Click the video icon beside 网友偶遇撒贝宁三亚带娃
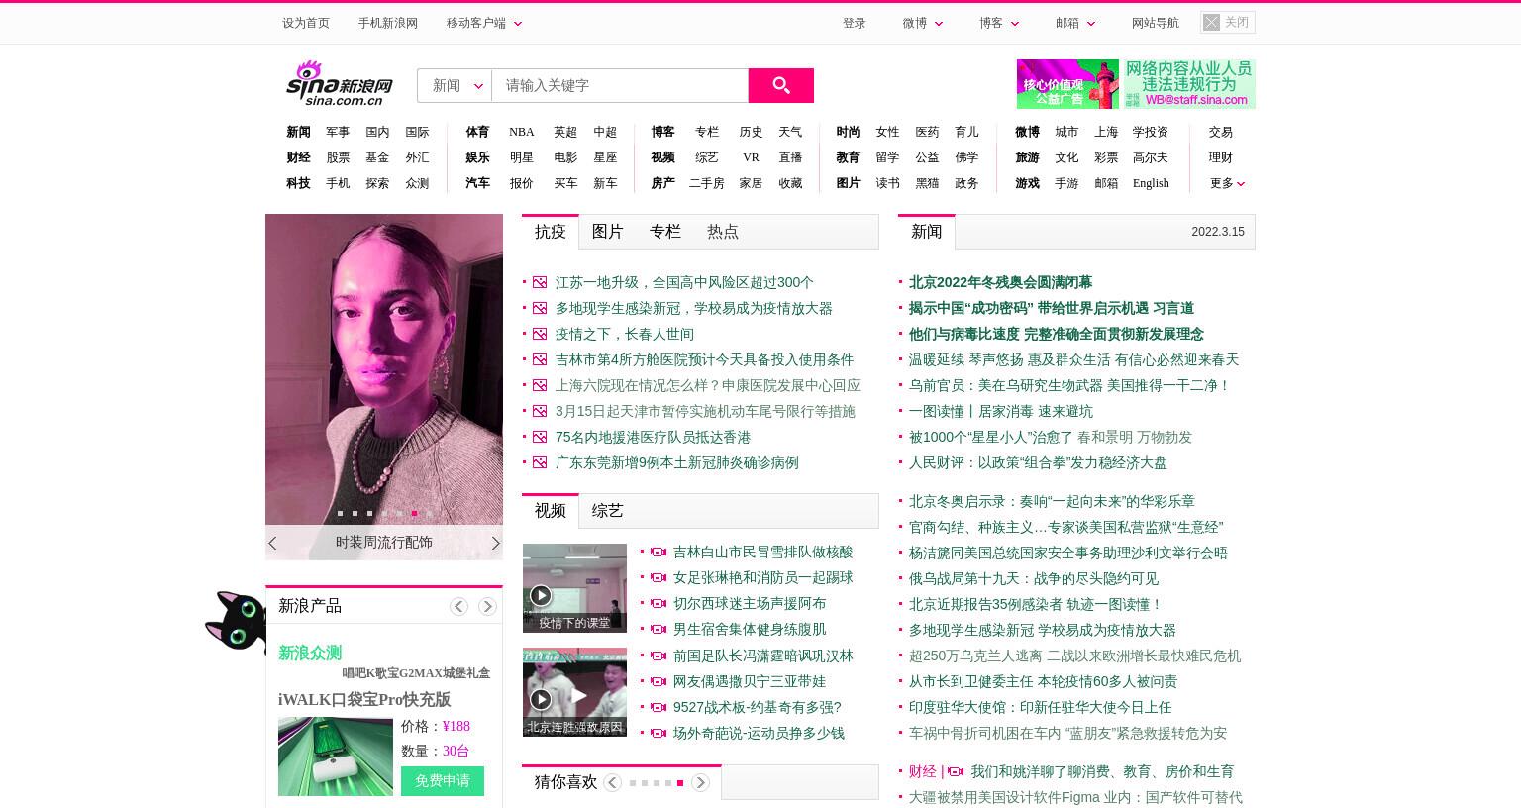 659,681
